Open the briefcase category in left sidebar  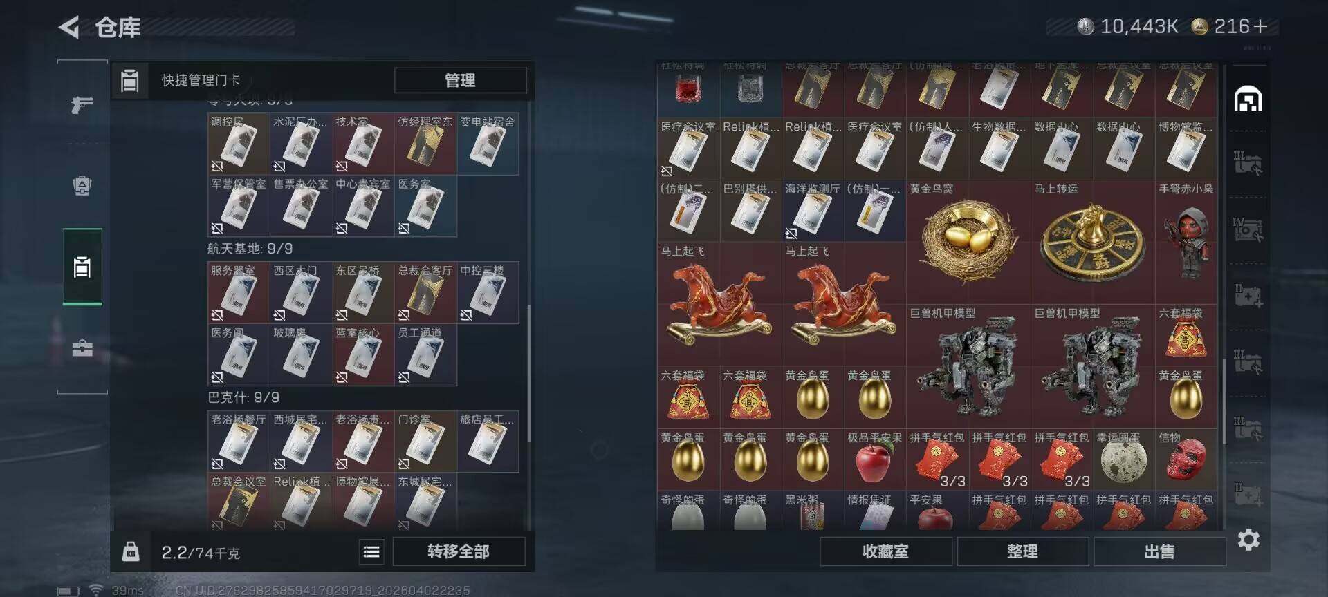[x=82, y=348]
